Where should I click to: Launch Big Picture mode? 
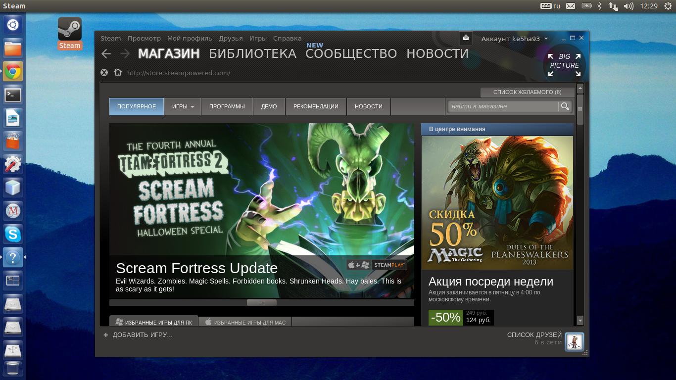coord(564,65)
